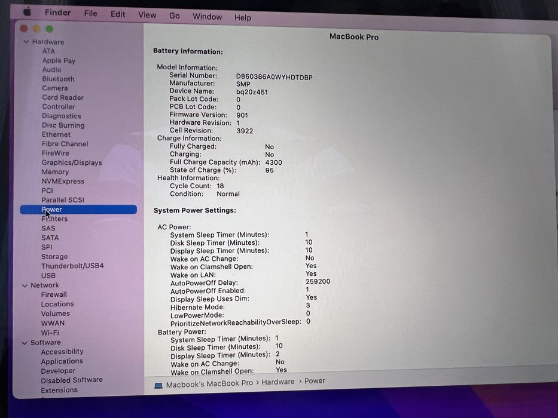
Task: Select Wi-Fi under Network
Action: coord(50,333)
